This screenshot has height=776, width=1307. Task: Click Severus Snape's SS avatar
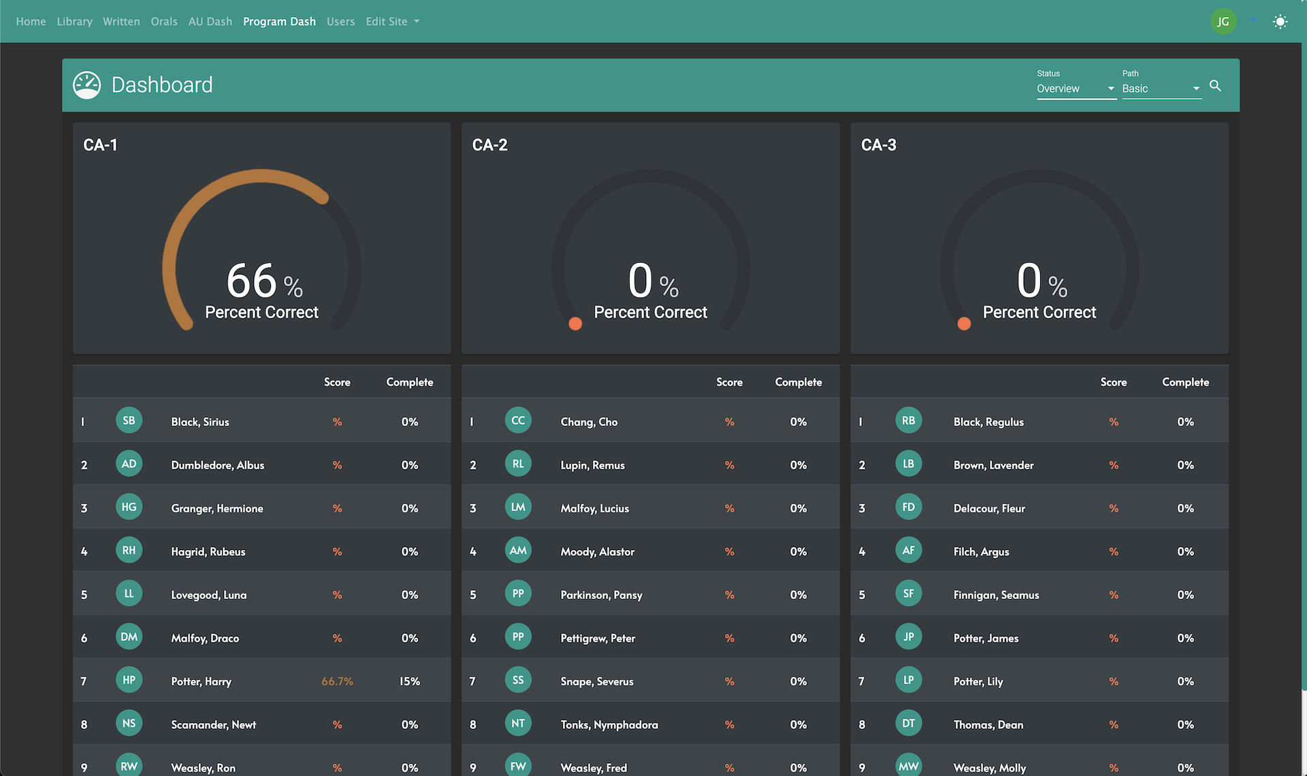(x=518, y=680)
